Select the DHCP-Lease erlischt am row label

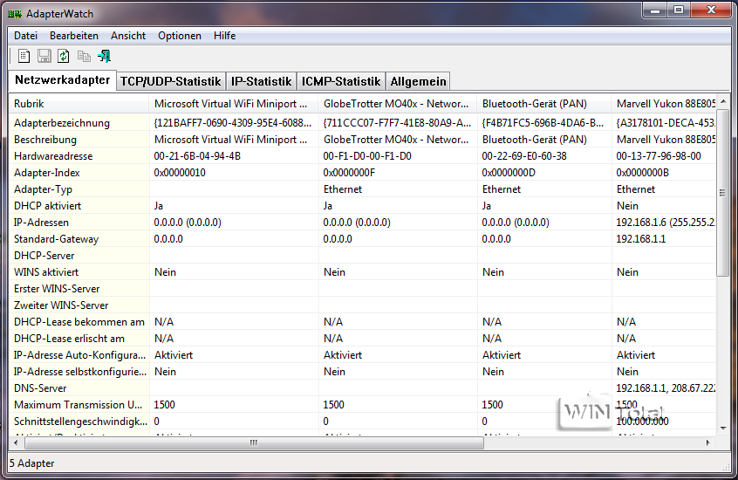pyautogui.click(x=69, y=339)
